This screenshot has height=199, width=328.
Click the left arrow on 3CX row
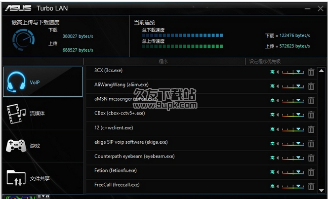point(278,72)
